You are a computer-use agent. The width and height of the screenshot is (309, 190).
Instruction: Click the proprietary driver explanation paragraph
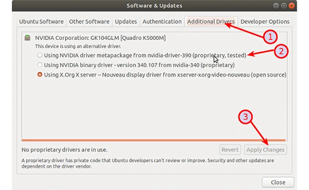point(147,163)
